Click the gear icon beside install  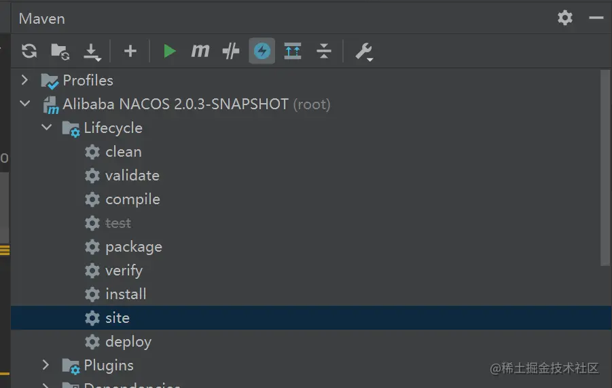92,294
